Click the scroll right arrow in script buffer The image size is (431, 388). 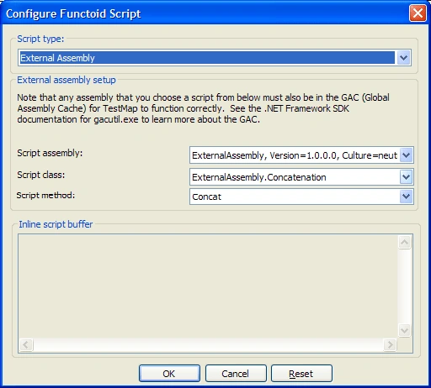click(x=390, y=344)
